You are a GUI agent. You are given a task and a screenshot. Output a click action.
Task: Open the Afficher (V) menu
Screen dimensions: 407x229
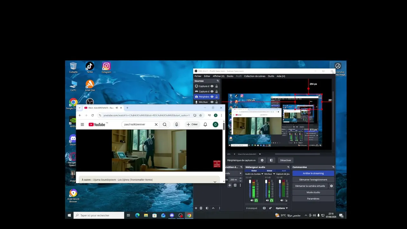tap(218, 76)
